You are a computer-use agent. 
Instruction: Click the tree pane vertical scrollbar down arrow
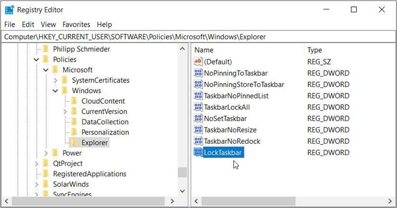(182, 191)
